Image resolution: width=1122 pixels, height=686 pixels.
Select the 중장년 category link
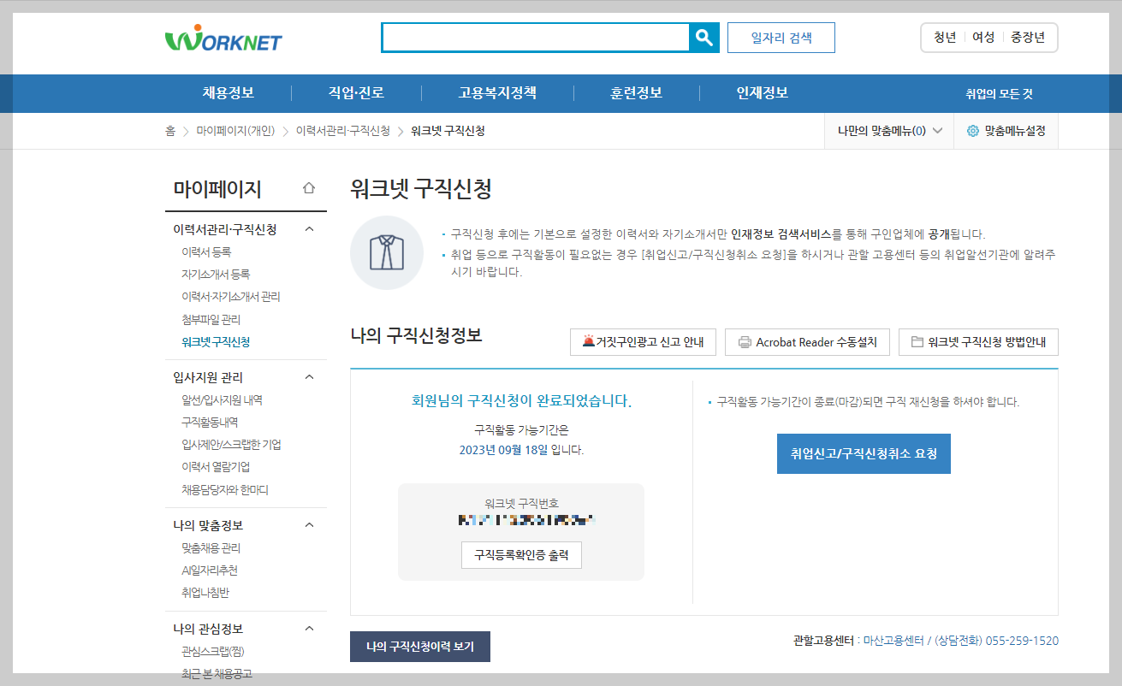1028,38
